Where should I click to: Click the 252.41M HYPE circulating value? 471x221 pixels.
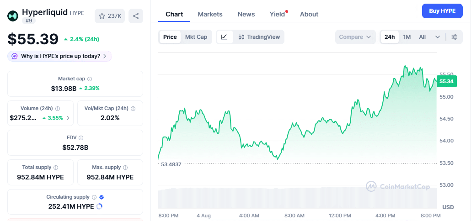click(x=71, y=206)
